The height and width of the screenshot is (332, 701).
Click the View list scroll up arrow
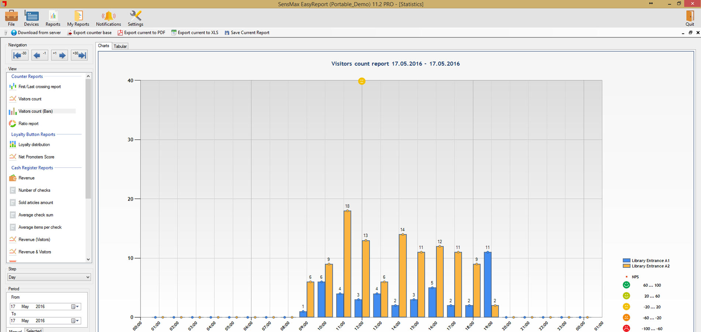88,76
